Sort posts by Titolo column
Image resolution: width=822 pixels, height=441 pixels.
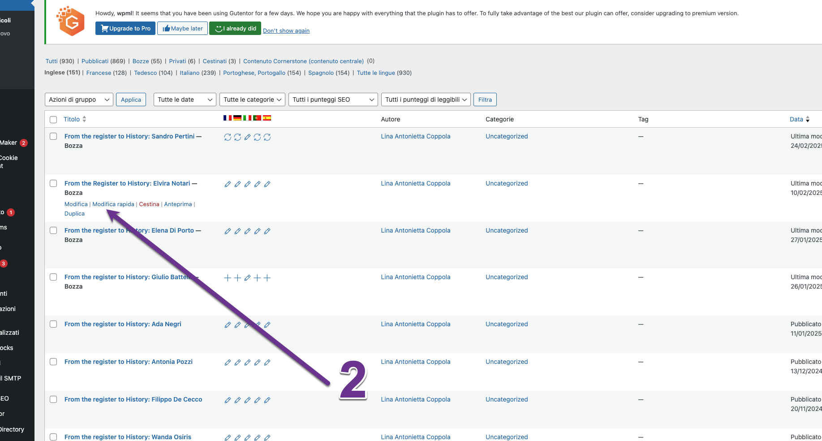[74, 119]
